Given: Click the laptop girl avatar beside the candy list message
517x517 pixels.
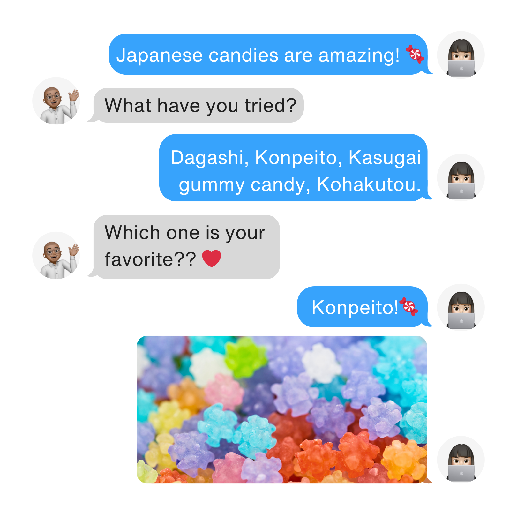Looking at the screenshot, I should click(461, 178).
